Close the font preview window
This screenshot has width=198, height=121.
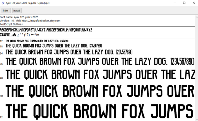click(x=194, y=3)
